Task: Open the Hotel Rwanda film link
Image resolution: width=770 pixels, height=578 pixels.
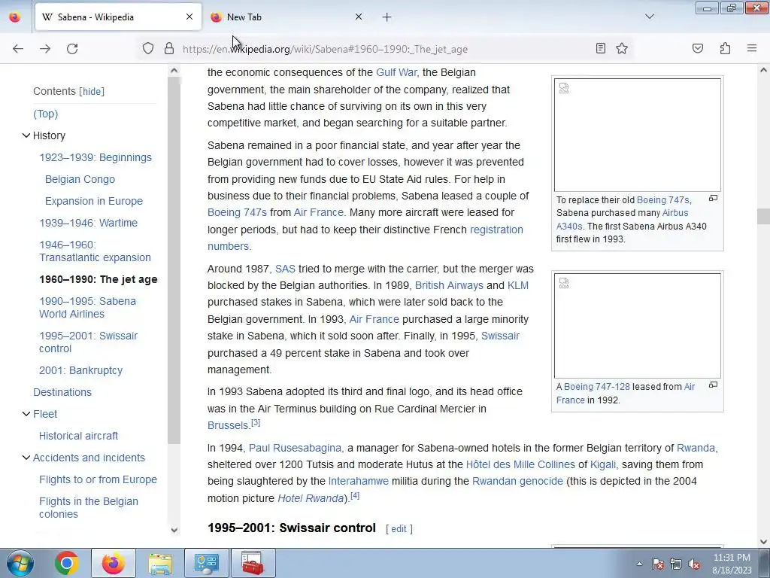Action: (311, 498)
